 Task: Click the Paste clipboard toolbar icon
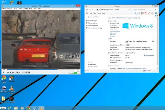pos(142,13)
